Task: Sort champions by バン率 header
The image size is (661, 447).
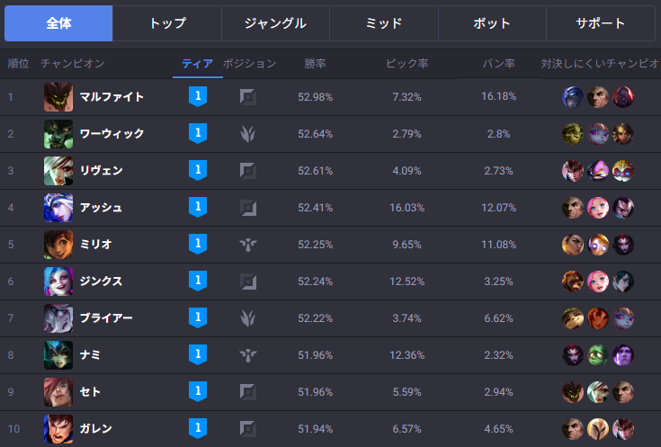Action: [x=497, y=64]
